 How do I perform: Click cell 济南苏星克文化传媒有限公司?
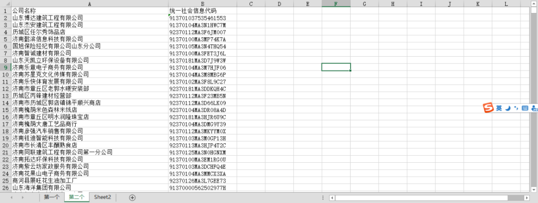click(90, 75)
